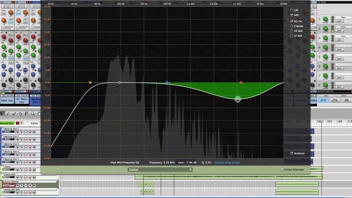Toggle input monitor on Backing Vox 5 track
The image size is (352, 198).
click(x=34, y=162)
